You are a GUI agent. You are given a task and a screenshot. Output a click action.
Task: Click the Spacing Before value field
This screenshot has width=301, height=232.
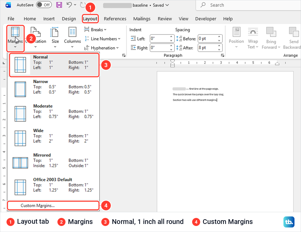(x=207, y=39)
